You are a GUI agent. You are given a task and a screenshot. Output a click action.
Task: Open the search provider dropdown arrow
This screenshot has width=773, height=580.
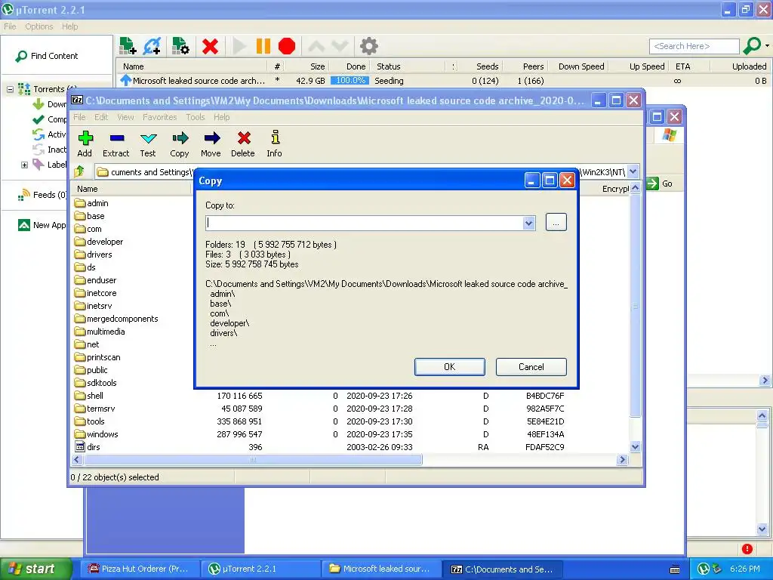(x=767, y=46)
